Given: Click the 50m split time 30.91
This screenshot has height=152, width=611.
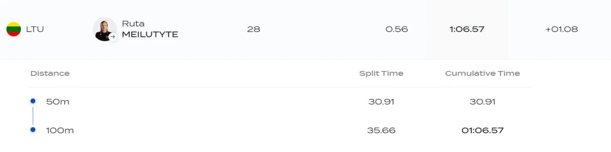Looking at the screenshot, I should [x=381, y=102].
